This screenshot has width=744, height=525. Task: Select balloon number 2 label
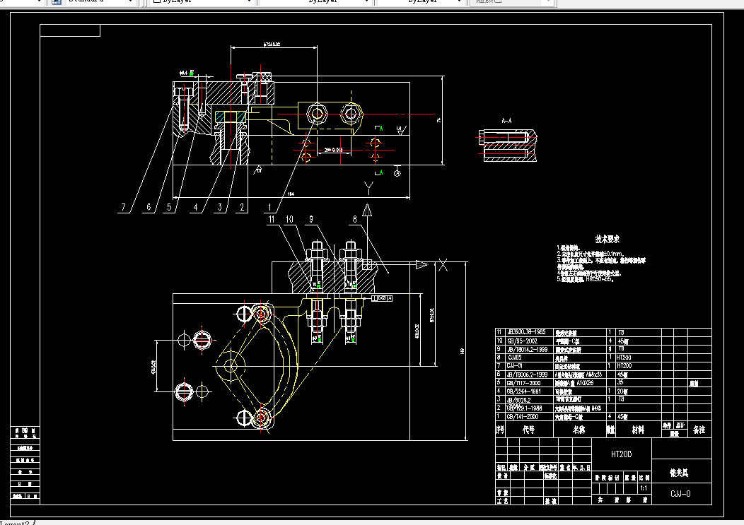pyautogui.click(x=242, y=207)
